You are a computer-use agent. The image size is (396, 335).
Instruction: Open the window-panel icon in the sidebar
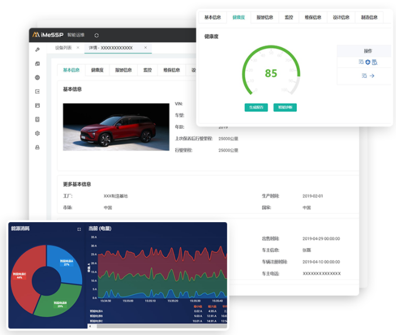tap(38, 106)
